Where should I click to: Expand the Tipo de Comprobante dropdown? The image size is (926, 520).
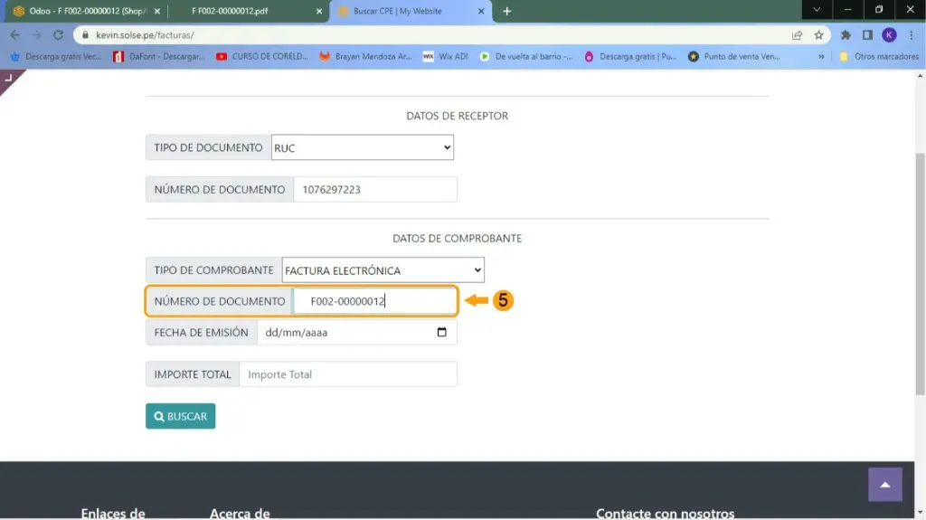[x=383, y=269]
